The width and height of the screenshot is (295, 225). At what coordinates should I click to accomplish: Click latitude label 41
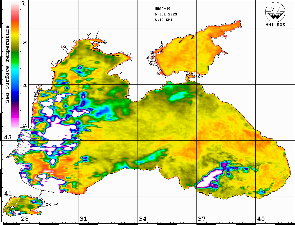point(8,194)
